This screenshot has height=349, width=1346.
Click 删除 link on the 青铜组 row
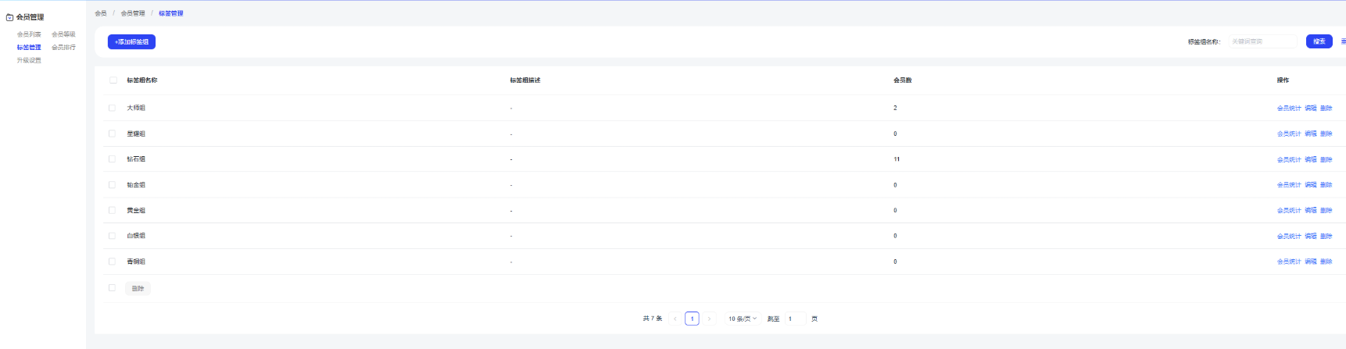pos(1326,262)
